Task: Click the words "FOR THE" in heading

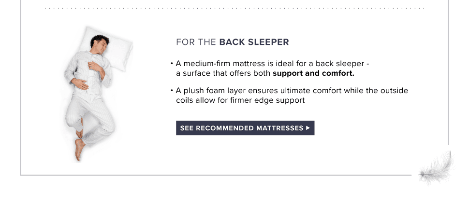Action: [x=196, y=42]
